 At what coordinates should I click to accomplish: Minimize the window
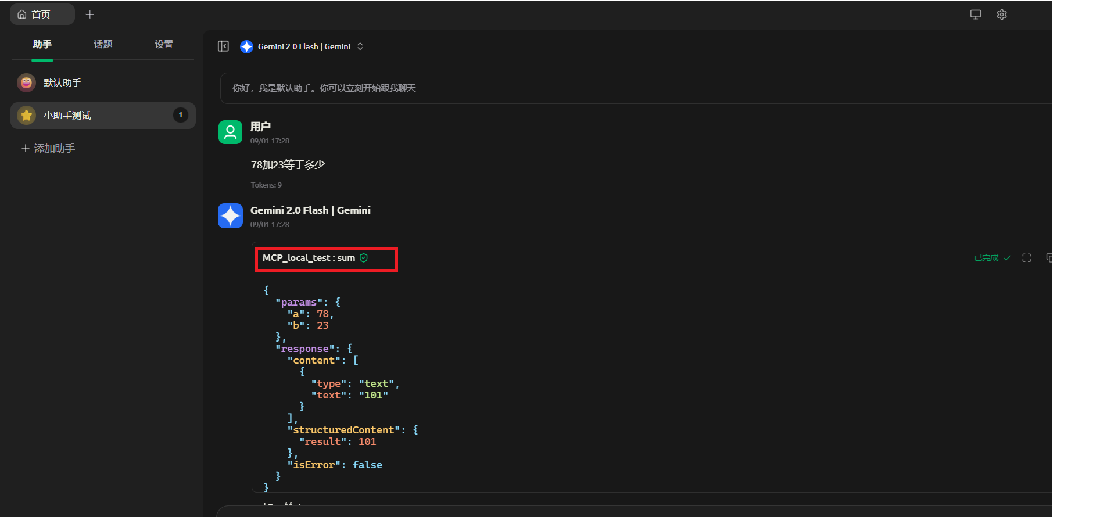coord(1032,13)
